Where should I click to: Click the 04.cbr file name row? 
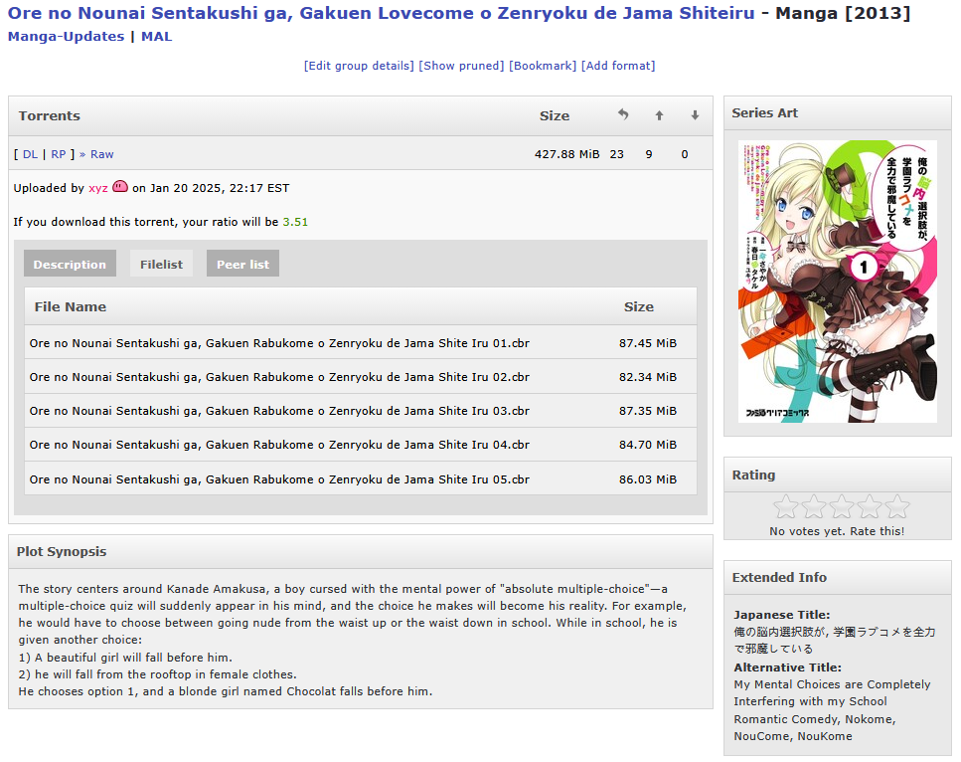361,445
